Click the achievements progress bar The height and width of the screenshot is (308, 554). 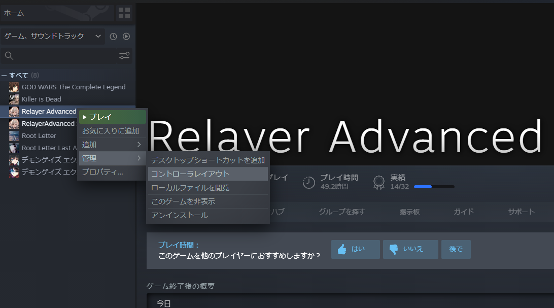pyautogui.click(x=434, y=187)
